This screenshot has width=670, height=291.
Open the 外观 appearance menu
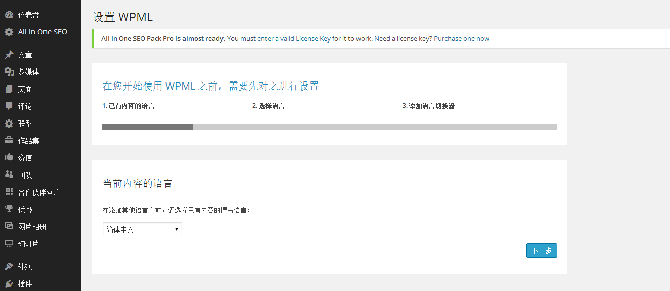(25, 267)
